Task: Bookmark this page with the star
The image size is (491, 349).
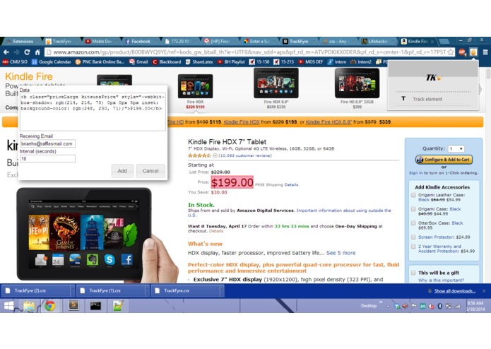Action: coord(450,52)
